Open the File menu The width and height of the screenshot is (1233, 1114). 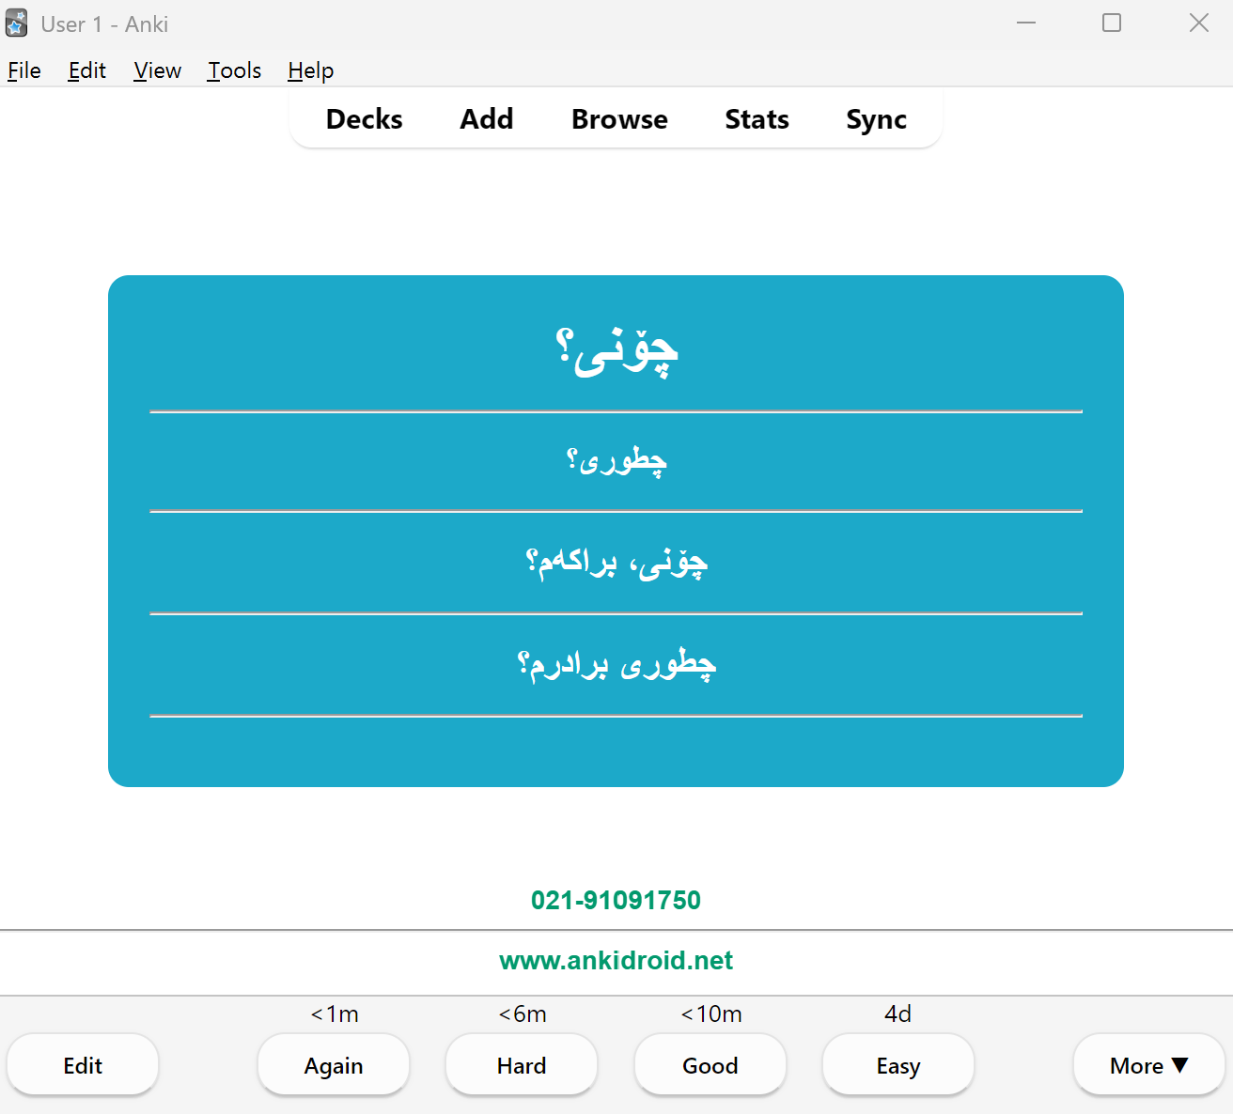[x=24, y=70]
